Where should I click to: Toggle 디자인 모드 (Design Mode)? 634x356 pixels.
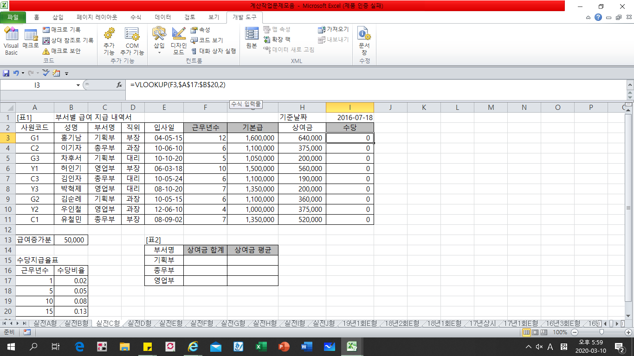tap(179, 40)
